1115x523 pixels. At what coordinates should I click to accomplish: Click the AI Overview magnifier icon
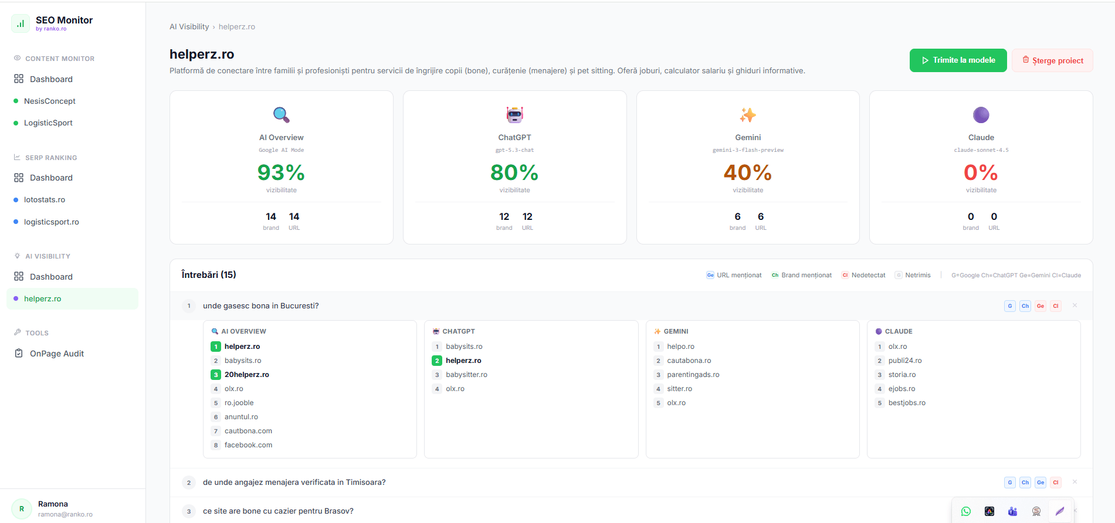(282, 115)
